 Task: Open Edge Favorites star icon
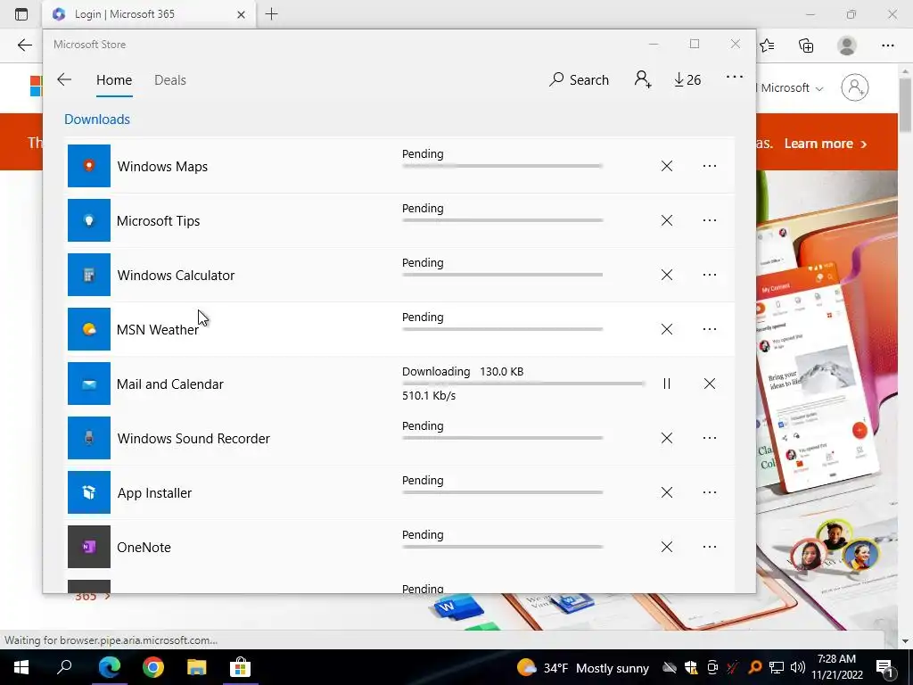767,45
